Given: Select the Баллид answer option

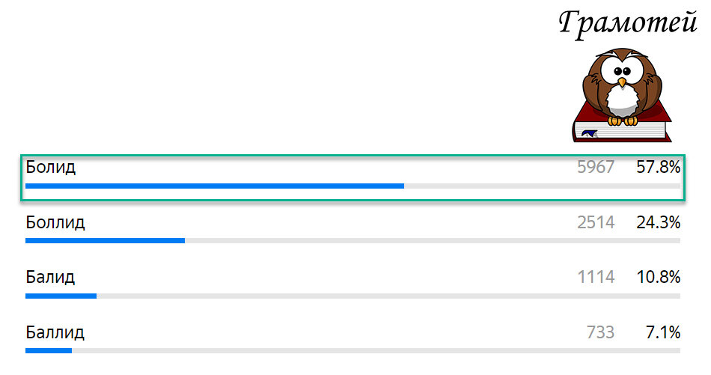Looking at the screenshot, I should [x=353, y=339].
